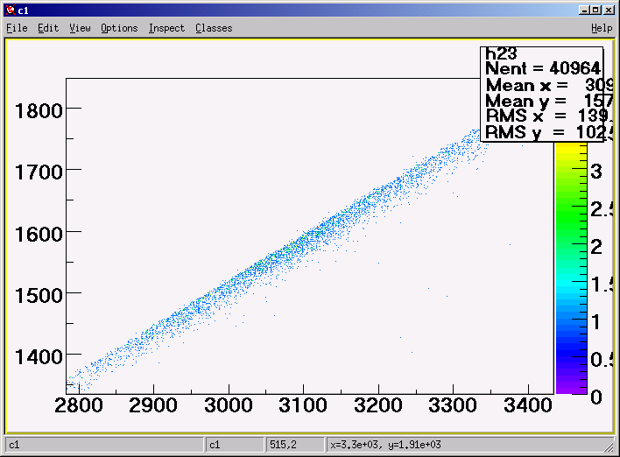620x457 pixels.
Task: Click the 2900 label on the x axis
Action: click(x=153, y=405)
